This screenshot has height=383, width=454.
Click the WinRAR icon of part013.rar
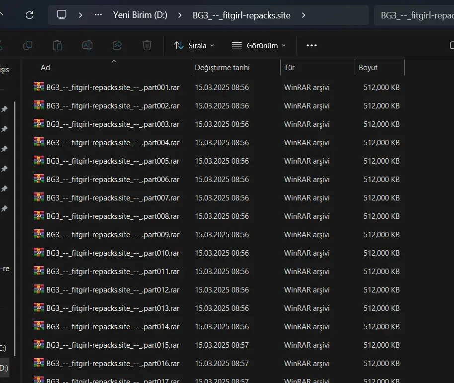pyautogui.click(x=39, y=307)
